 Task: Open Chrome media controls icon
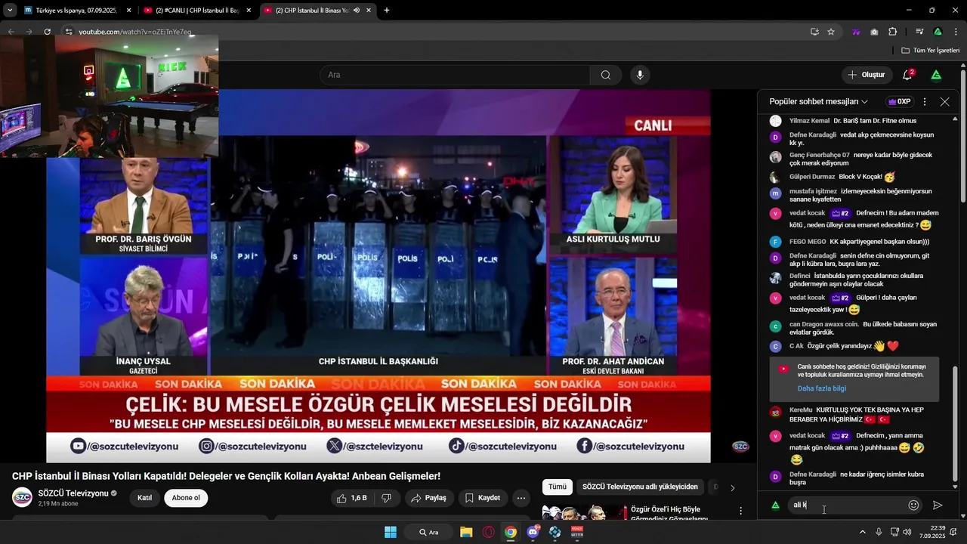coord(919,32)
